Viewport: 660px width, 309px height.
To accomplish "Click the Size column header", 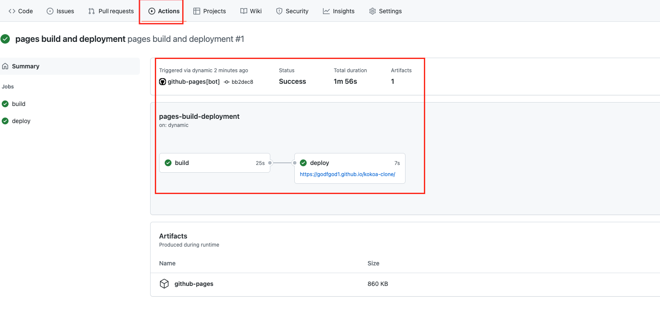I will (x=373, y=263).
